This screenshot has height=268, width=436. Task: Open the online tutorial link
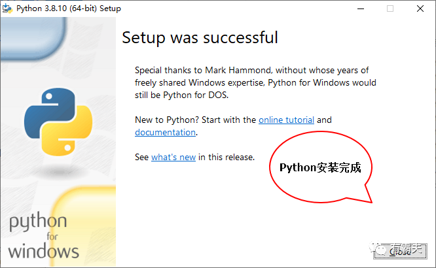[286, 120]
